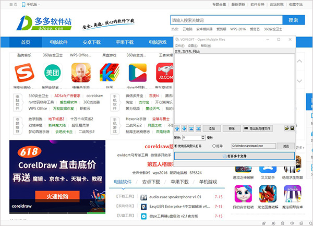
Task: Click the ADSafe广告管家 red link
Action: pos(67,96)
